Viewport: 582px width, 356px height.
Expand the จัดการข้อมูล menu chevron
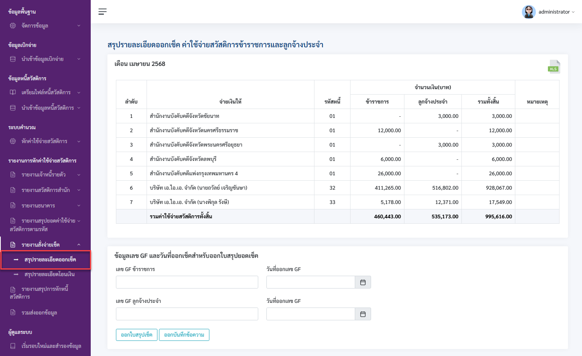pos(79,26)
